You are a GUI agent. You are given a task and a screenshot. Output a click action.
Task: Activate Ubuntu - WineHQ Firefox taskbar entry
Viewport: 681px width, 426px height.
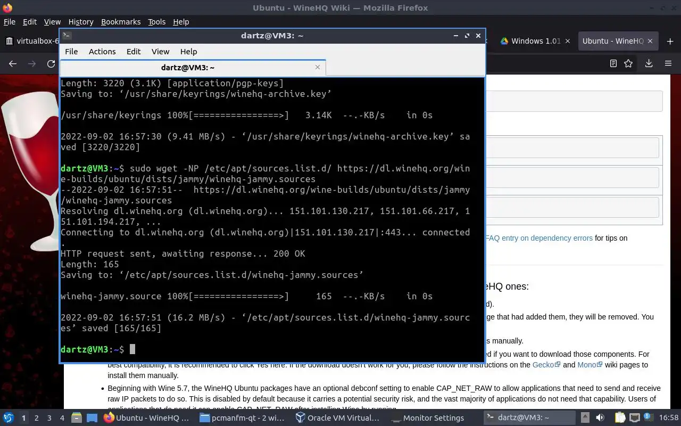point(146,418)
